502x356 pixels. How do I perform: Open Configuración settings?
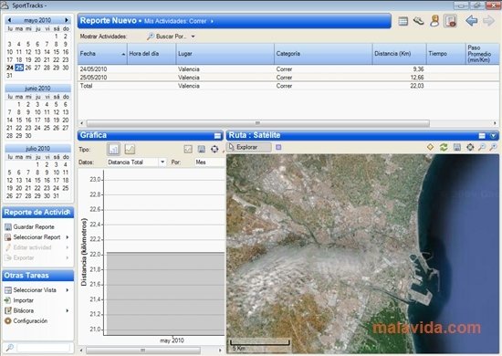(x=26, y=320)
